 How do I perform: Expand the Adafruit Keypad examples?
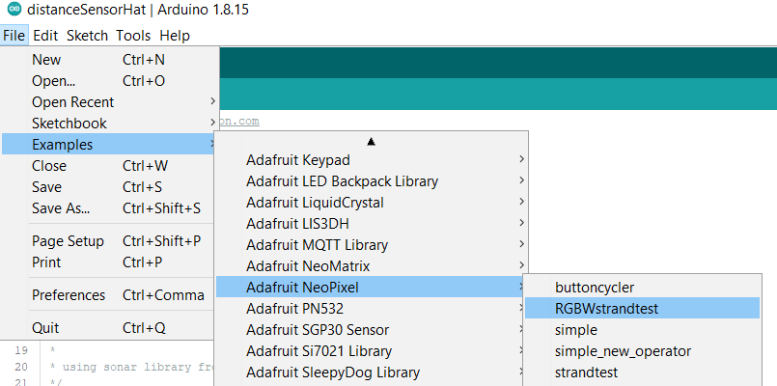click(372, 160)
